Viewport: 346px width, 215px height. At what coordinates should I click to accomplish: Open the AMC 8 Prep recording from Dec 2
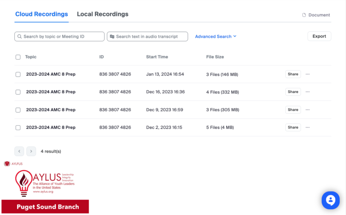[x=51, y=127]
